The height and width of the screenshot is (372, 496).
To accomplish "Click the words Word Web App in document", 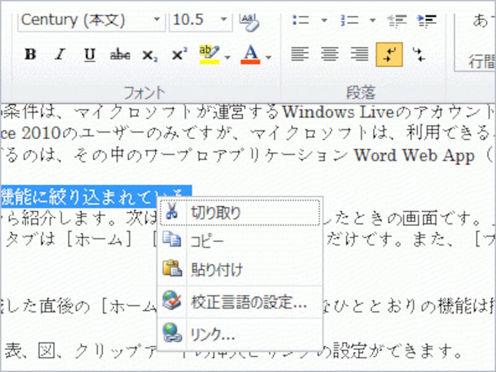I will coord(414,156).
